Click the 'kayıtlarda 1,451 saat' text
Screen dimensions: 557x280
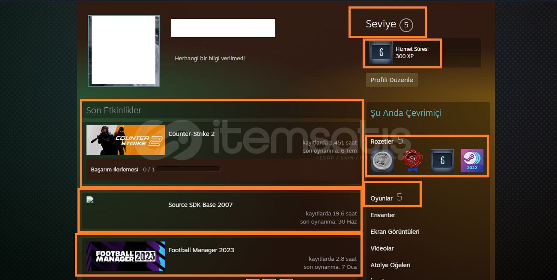pyautogui.click(x=330, y=142)
